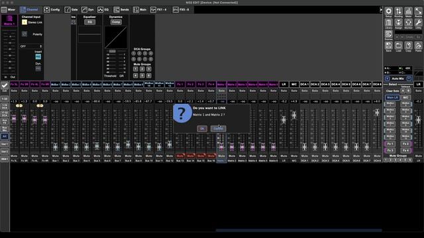Click the Clear Solo button
Screen dimensions: 424x238
(x=392, y=91)
